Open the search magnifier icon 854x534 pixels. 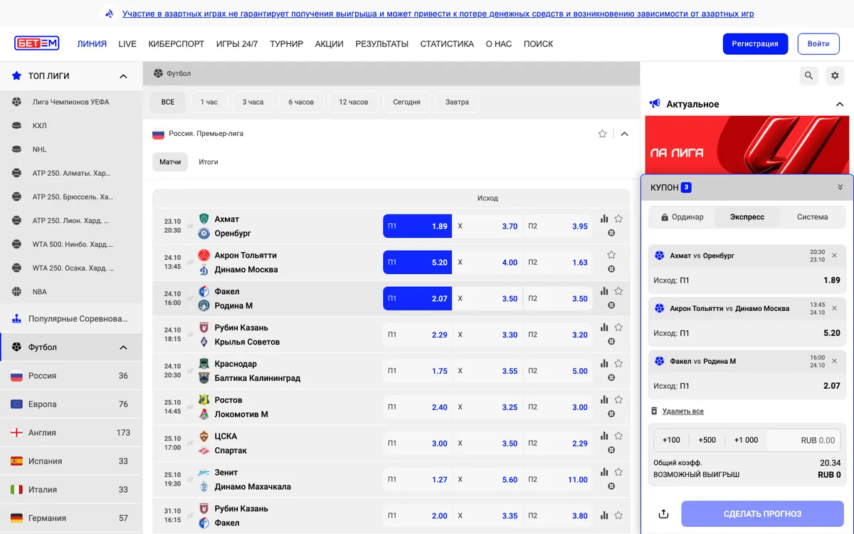(808, 75)
